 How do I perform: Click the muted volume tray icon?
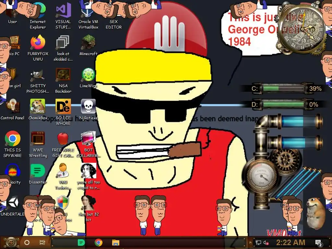[266, 243]
